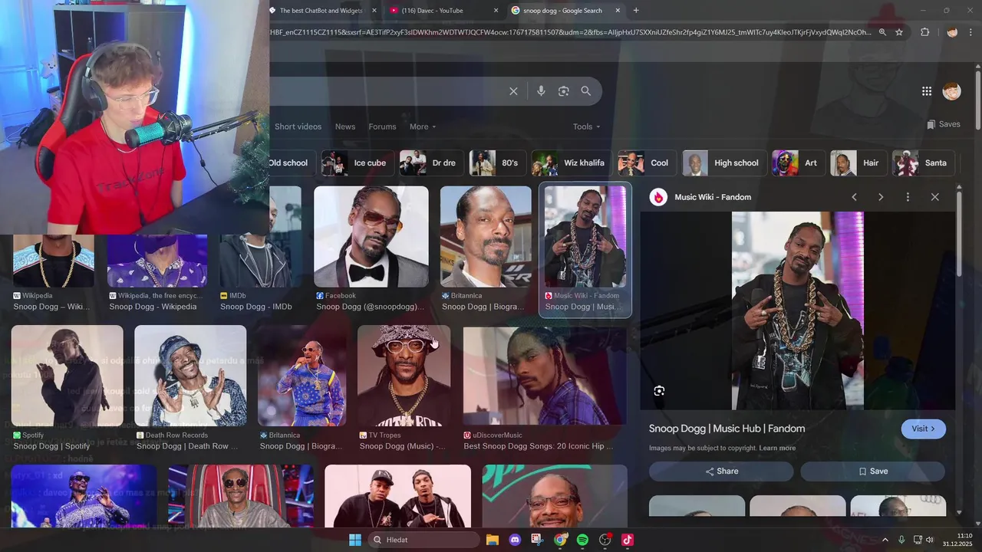Open File Explorer from taskbar
This screenshot has height=552, width=982.
(493, 540)
